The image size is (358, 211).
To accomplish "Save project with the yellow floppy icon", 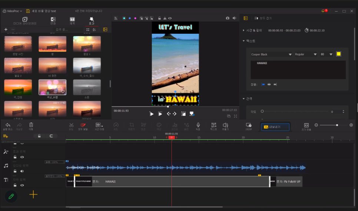I will pyautogui.click(x=28, y=11).
